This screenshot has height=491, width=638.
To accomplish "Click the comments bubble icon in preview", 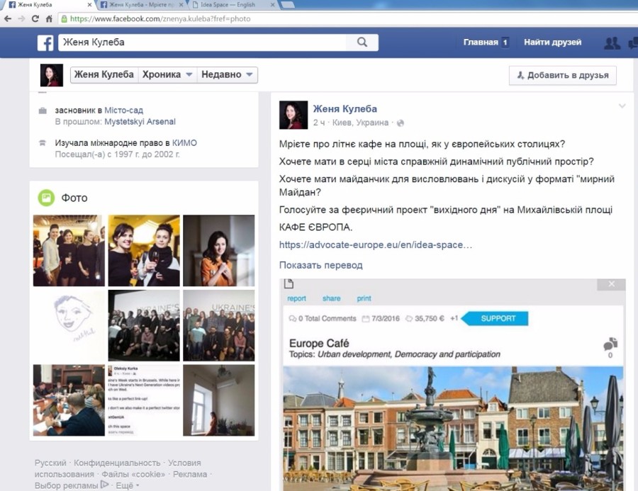I will point(609,345).
